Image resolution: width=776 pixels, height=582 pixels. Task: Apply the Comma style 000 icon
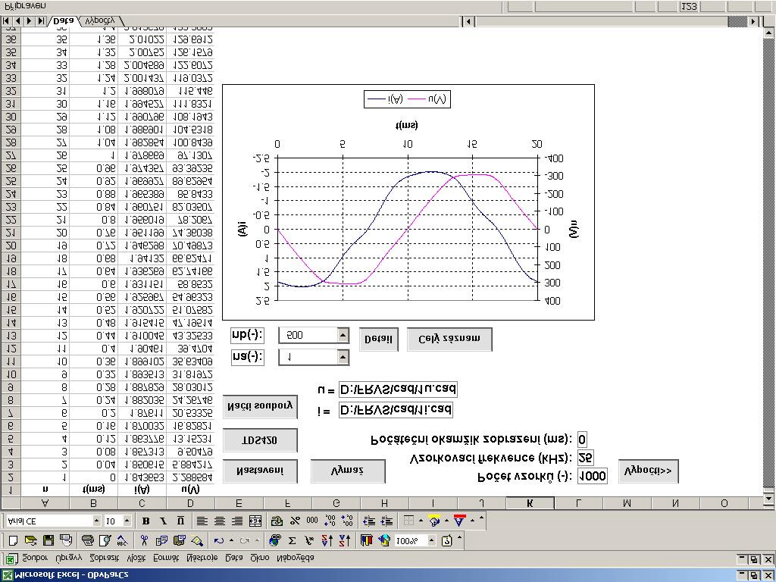(x=312, y=521)
